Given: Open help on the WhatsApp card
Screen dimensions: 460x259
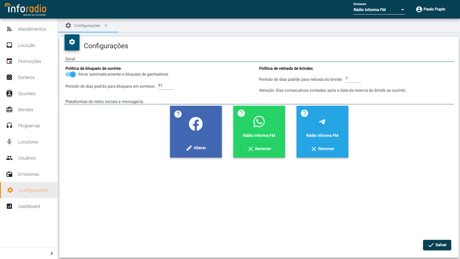Looking at the screenshot, I should [241, 113].
